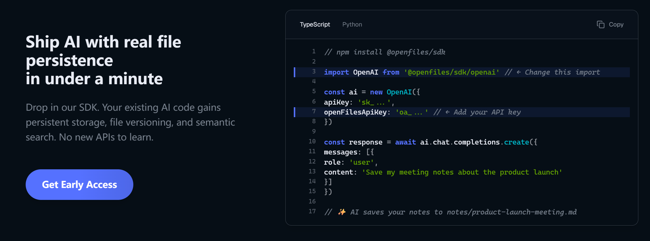The image size is (650, 241).
Task: Select the TypeScript tab
Action: [x=315, y=24]
